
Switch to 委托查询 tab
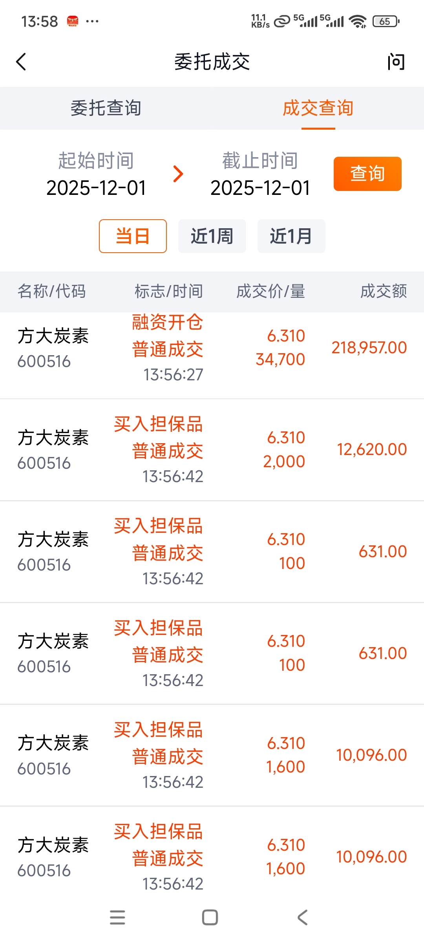click(x=106, y=108)
